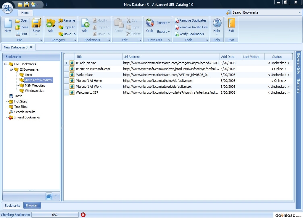Add a new category folder

pyautogui.click(x=51, y=25)
